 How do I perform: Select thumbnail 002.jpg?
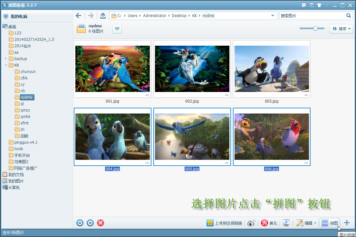pyautogui.click(x=192, y=69)
